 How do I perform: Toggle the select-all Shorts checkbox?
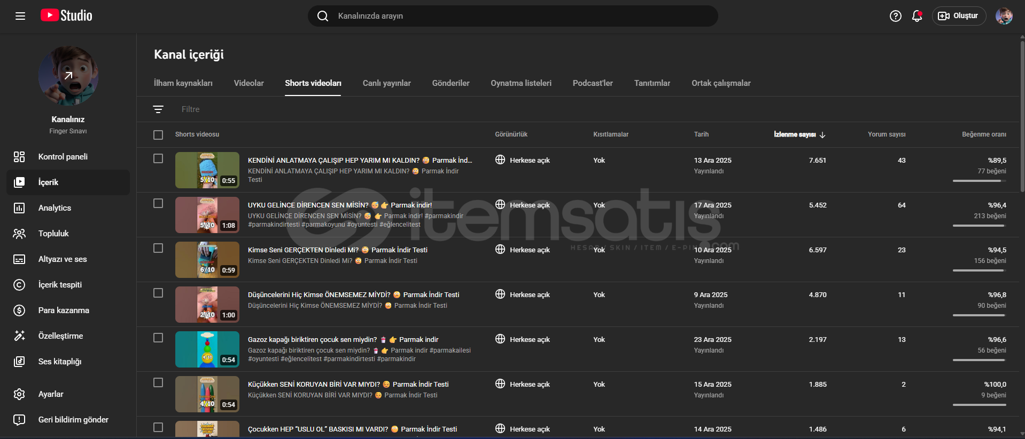coord(158,135)
